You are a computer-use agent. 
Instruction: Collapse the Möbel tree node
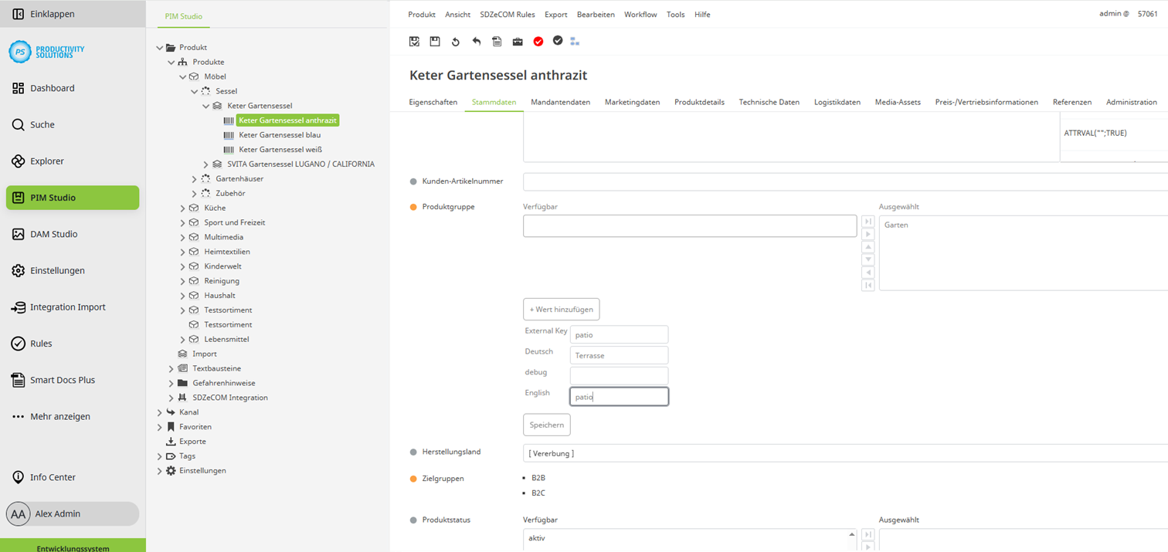click(182, 76)
